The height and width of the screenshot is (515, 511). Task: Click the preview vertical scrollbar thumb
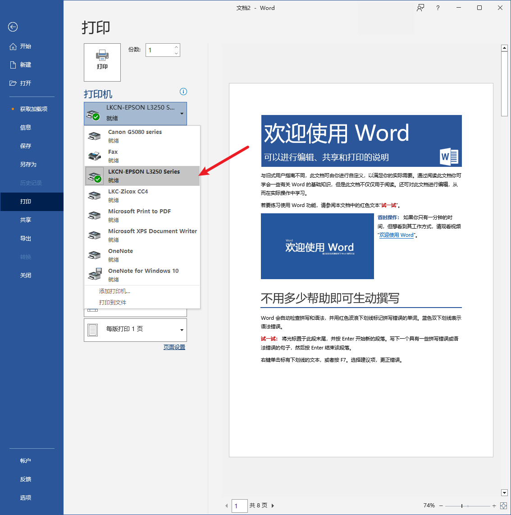504,84
